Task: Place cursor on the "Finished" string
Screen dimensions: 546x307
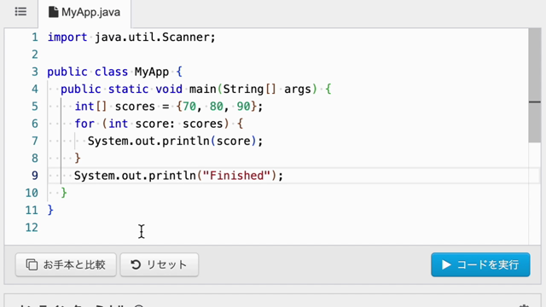Action: (x=236, y=176)
